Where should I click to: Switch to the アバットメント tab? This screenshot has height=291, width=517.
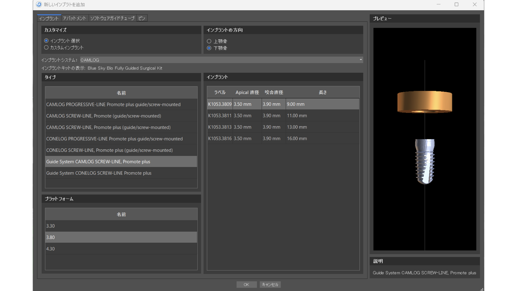75,18
